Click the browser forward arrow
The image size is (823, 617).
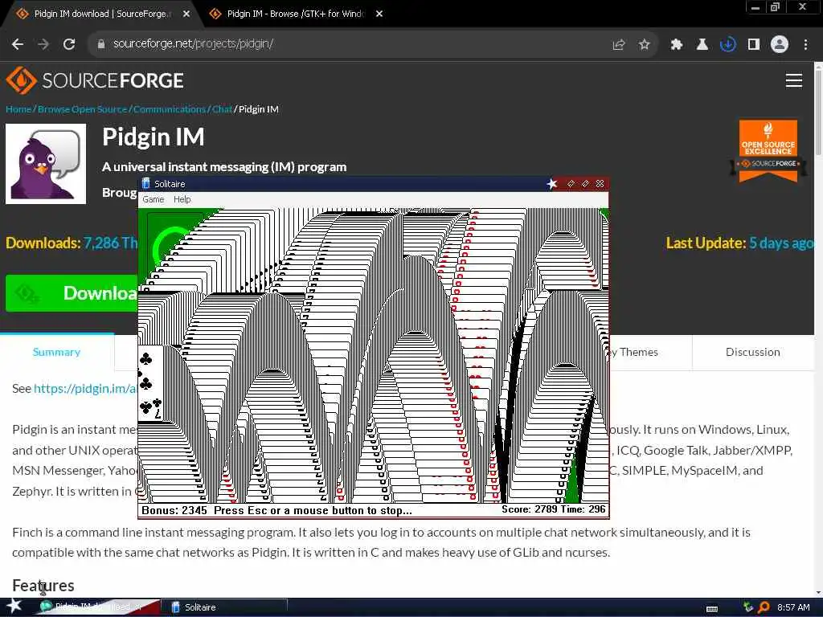click(43, 44)
